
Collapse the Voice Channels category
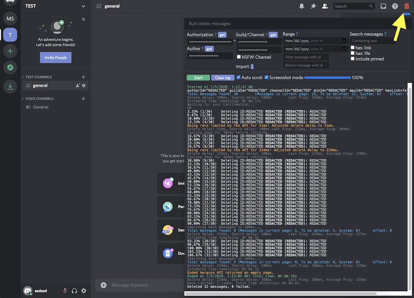click(38, 99)
